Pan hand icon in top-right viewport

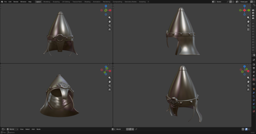(x=248, y=22)
